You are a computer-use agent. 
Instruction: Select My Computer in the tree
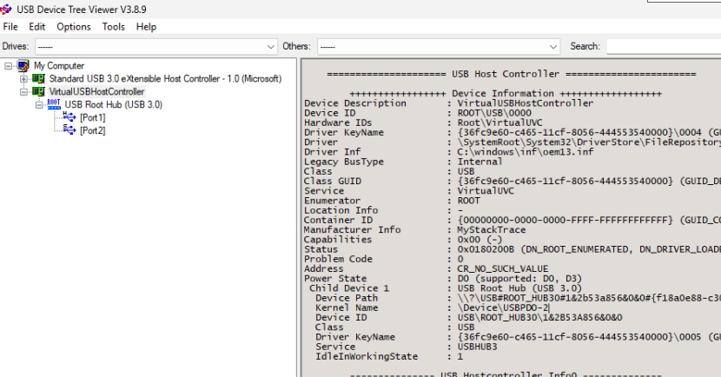59,66
